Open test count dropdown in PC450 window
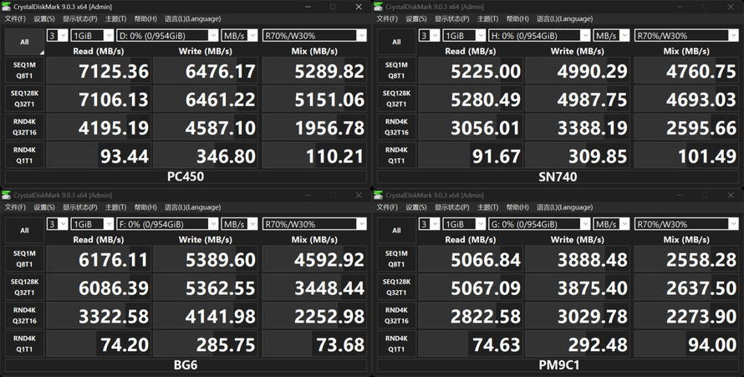Image resolution: width=744 pixels, height=377 pixels. (x=58, y=36)
